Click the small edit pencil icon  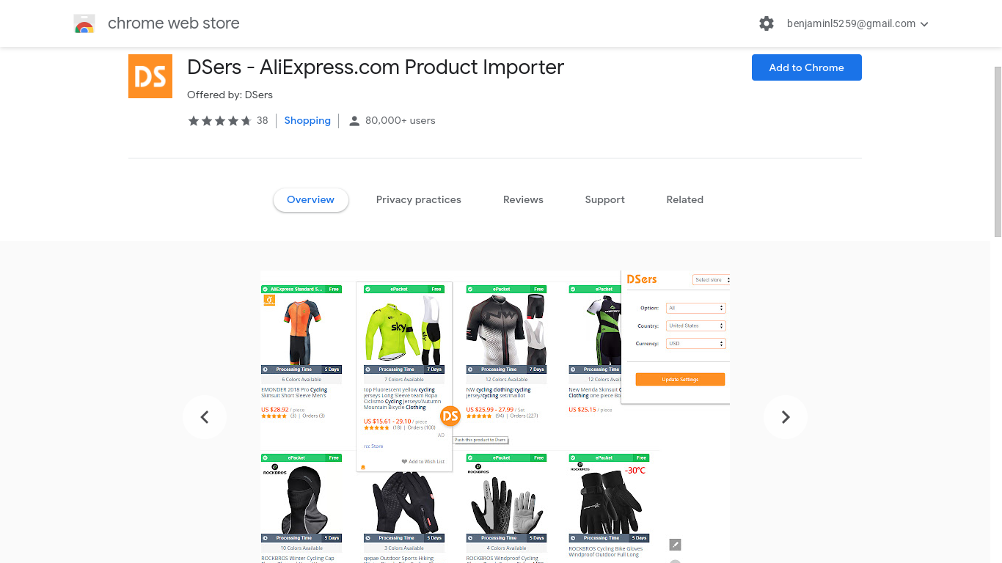click(x=676, y=545)
